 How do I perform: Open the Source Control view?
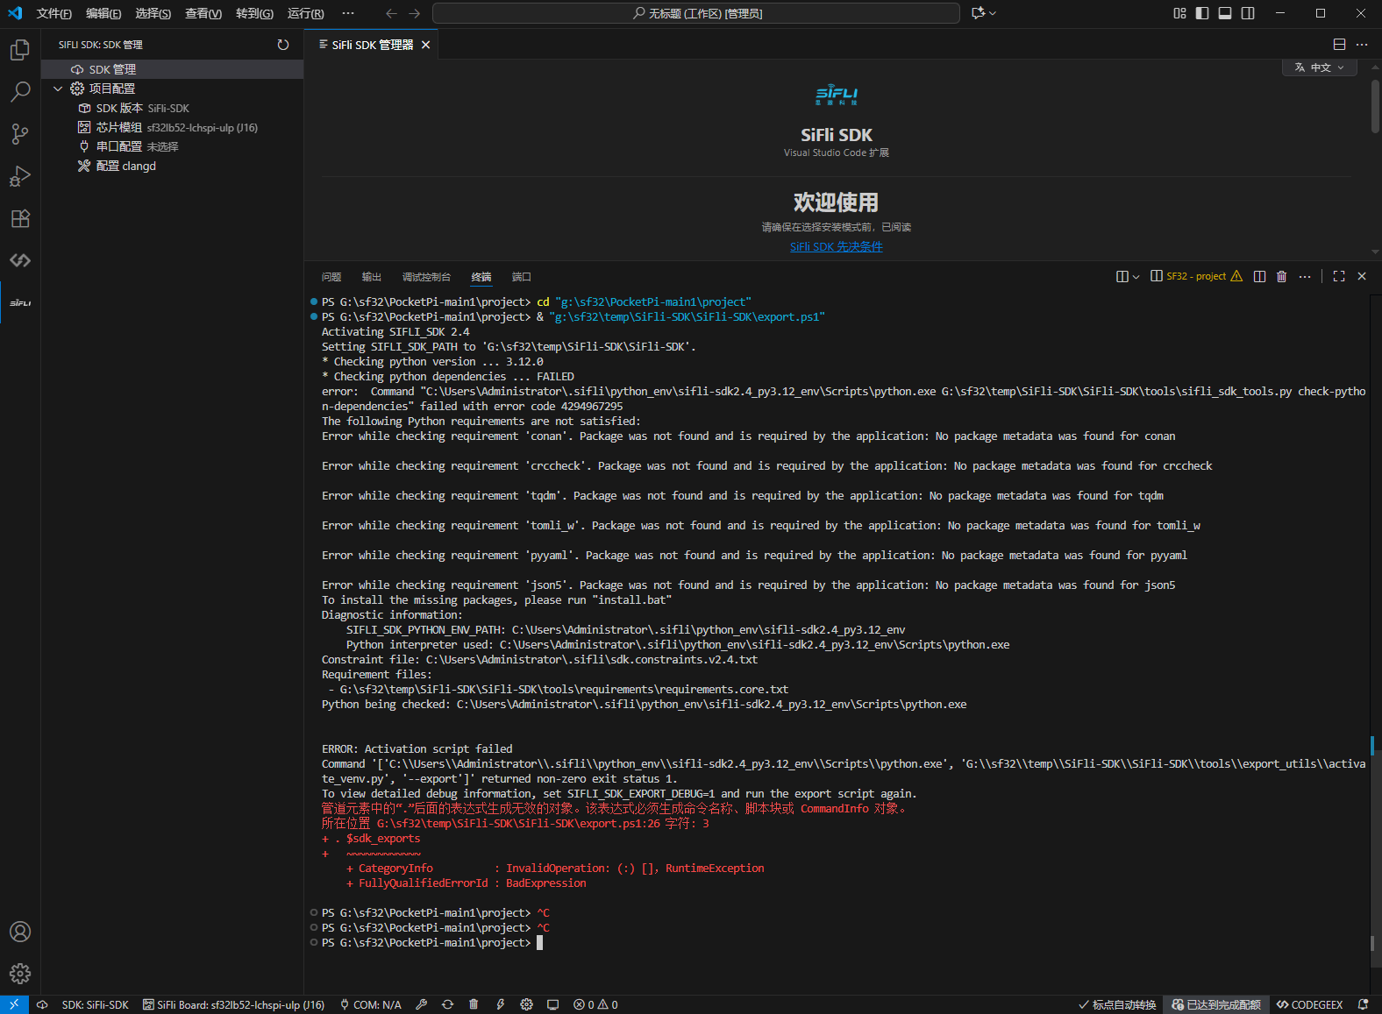20,134
